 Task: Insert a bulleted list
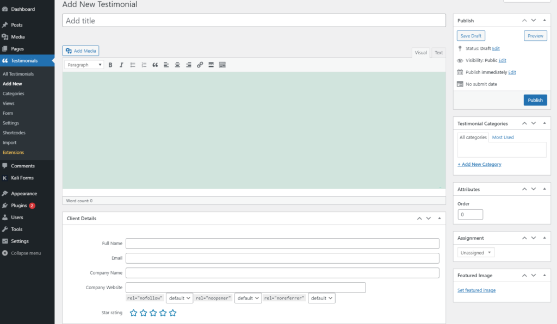click(x=133, y=65)
